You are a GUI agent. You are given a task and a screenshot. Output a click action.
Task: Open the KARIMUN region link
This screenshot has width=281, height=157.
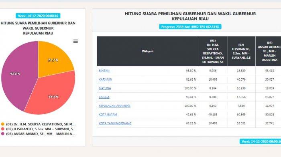(105, 79)
